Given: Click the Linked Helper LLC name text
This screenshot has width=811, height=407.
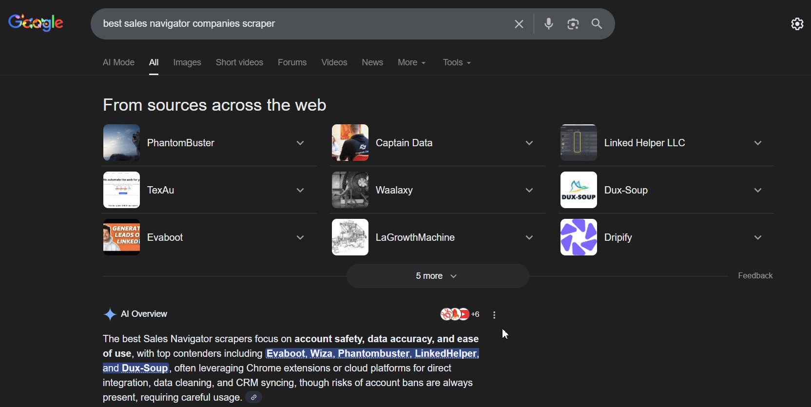Looking at the screenshot, I should coord(644,143).
